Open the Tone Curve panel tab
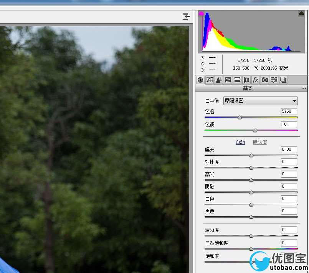Viewport: 309px width, 273px height. [210, 80]
